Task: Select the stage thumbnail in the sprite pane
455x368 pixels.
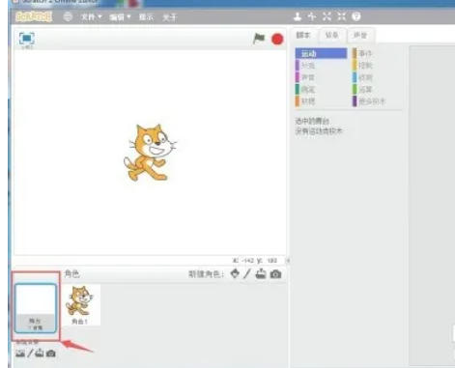Action: point(36,308)
